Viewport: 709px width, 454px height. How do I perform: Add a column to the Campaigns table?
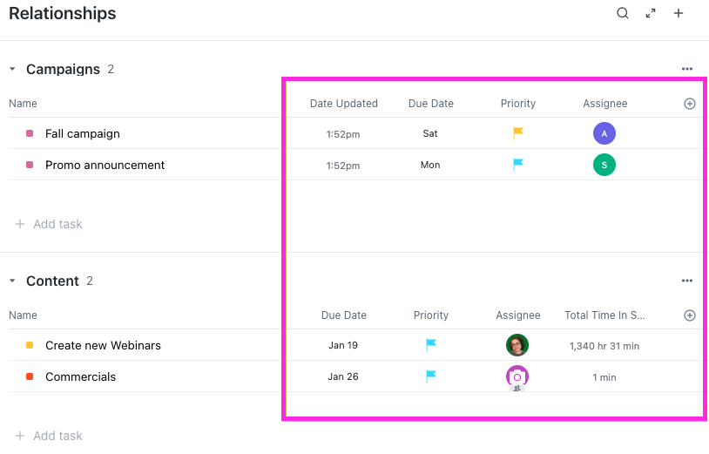[690, 104]
